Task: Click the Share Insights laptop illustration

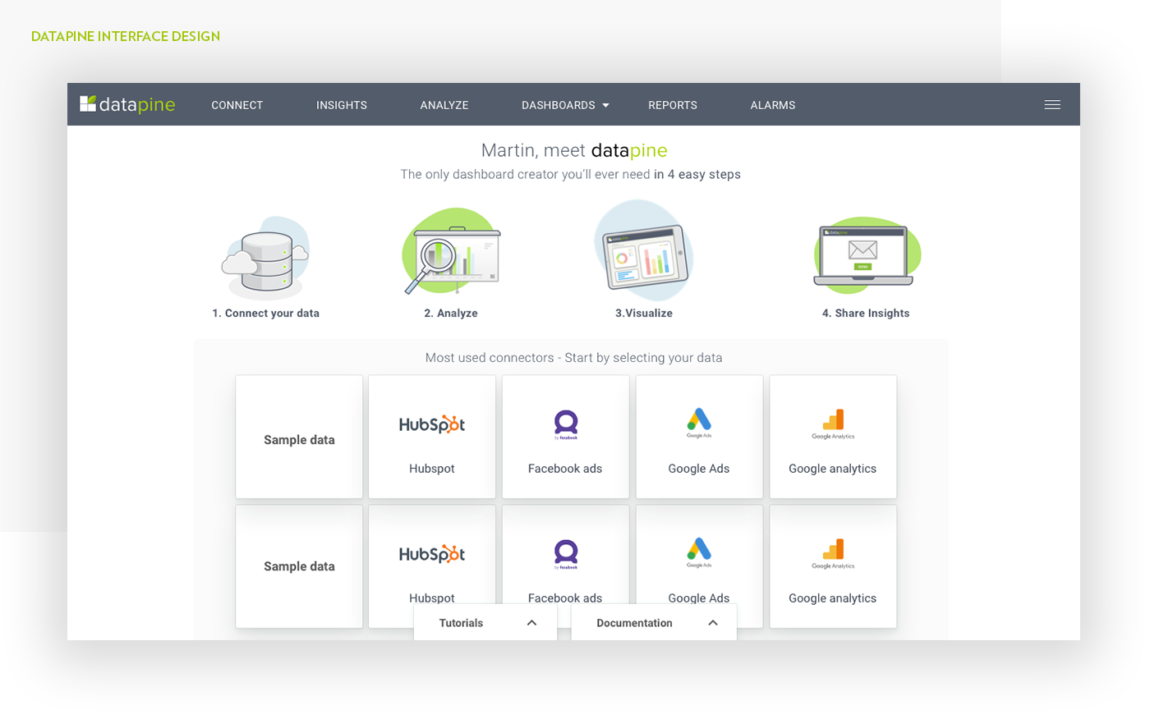Action: tap(867, 255)
